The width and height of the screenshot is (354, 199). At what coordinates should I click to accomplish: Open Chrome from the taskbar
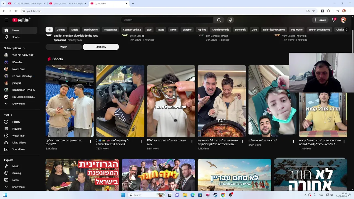[223, 195]
